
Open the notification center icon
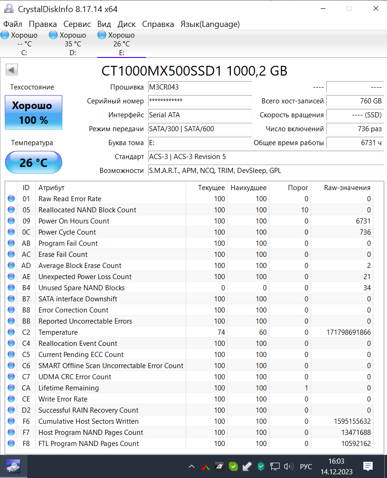(368, 466)
